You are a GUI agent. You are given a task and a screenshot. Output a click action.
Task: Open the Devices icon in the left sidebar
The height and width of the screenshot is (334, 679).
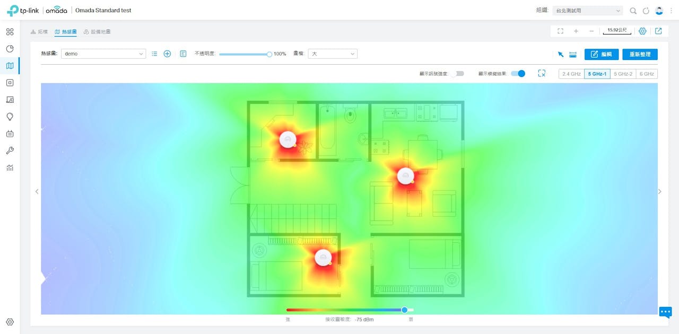pos(10,83)
